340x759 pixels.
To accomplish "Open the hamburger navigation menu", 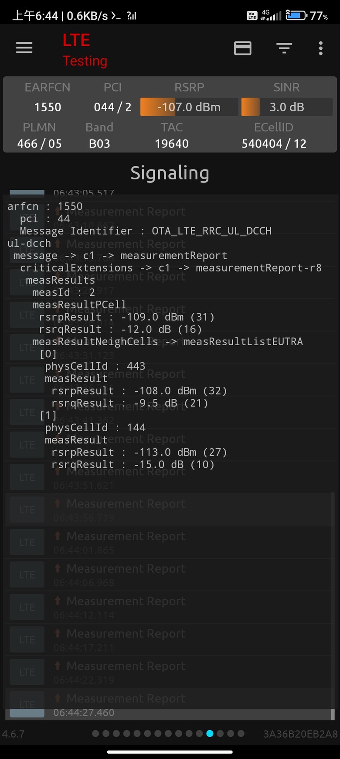I will point(24,48).
